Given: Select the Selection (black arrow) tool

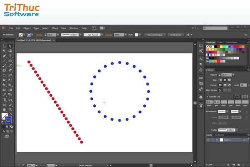Looking at the screenshot, I should pos(4,46).
